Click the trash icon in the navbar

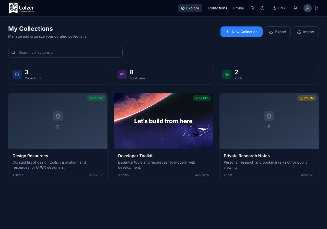pyautogui.click(x=252, y=8)
